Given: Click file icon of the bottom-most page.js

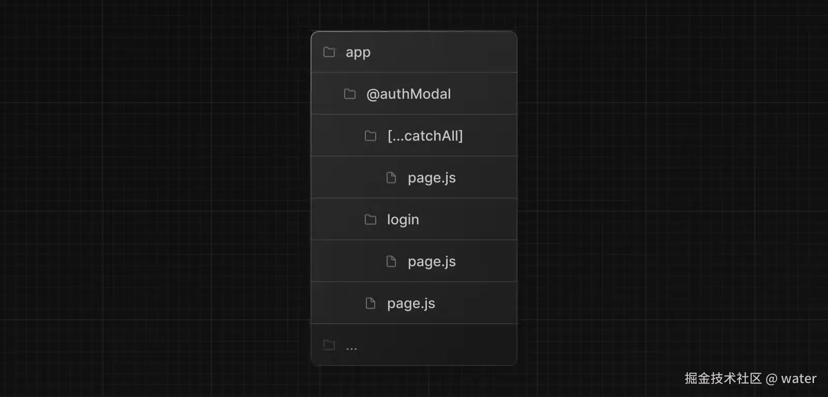Looking at the screenshot, I should [371, 303].
